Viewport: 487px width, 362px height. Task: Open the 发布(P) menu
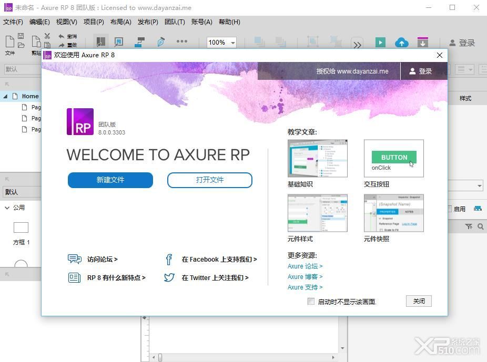click(x=148, y=22)
